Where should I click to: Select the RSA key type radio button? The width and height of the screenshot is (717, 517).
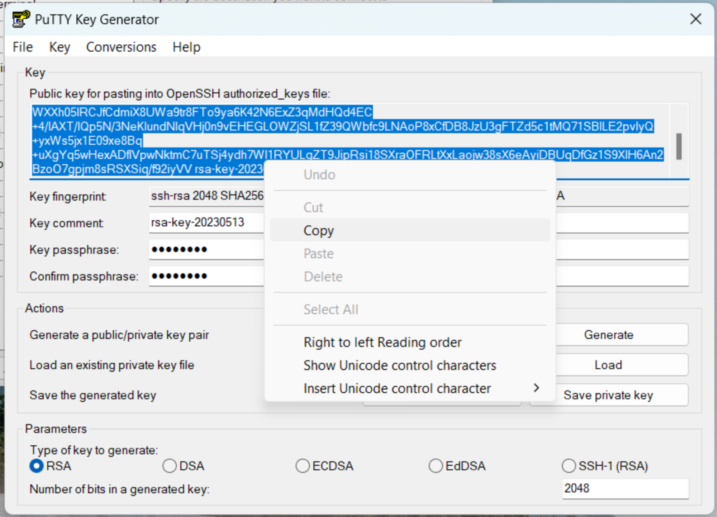point(37,466)
